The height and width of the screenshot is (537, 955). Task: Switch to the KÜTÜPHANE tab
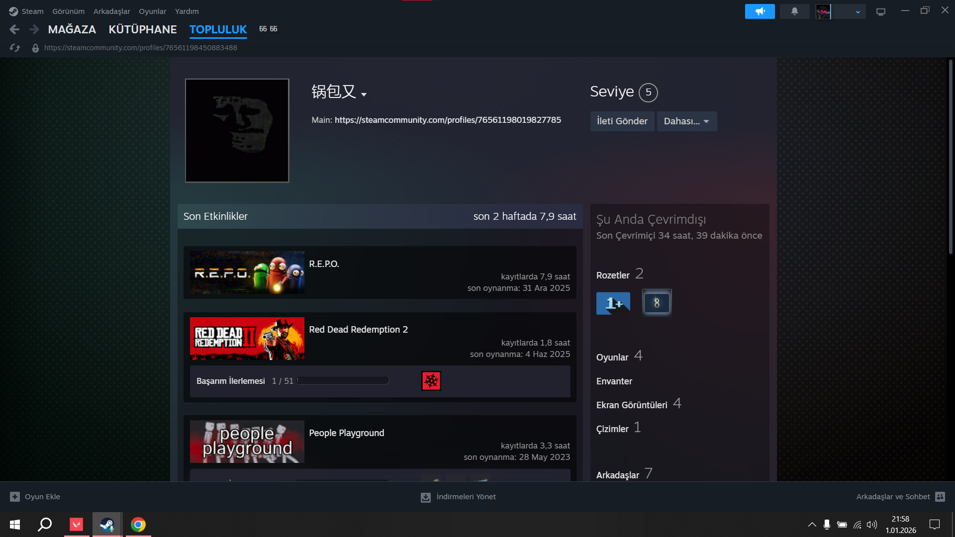[143, 30]
